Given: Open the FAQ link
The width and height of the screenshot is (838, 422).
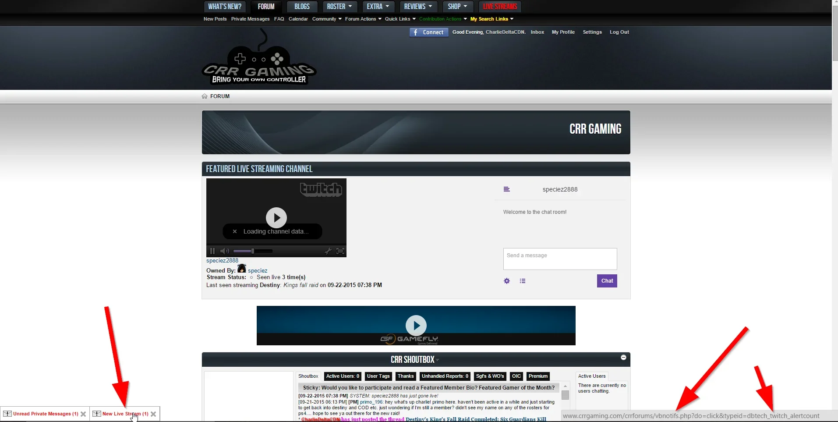Looking at the screenshot, I should click(x=279, y=19).
